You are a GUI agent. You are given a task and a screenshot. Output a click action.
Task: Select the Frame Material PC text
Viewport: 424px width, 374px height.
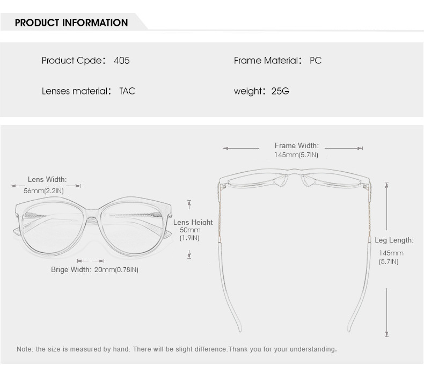pyautogui.click(x=277, y=61)
